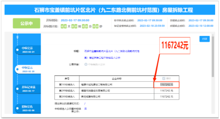The width and height of the screenshot is (220, 119).
Task: Click the timeline dot beside 招标公告
Action: (17, 108)
